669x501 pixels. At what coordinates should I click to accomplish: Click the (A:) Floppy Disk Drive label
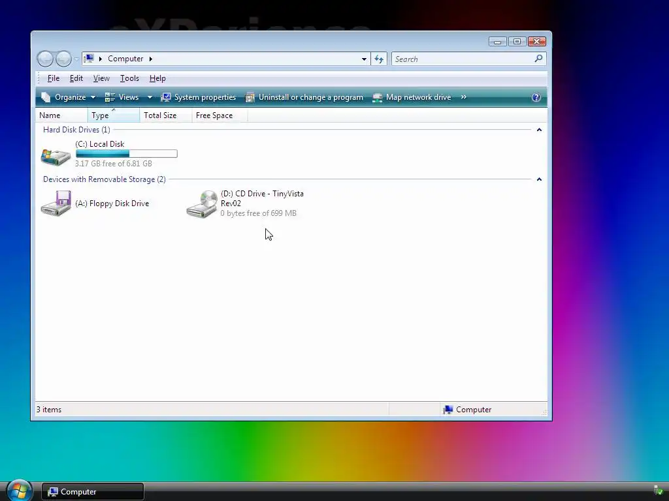(x=112, y=204)
